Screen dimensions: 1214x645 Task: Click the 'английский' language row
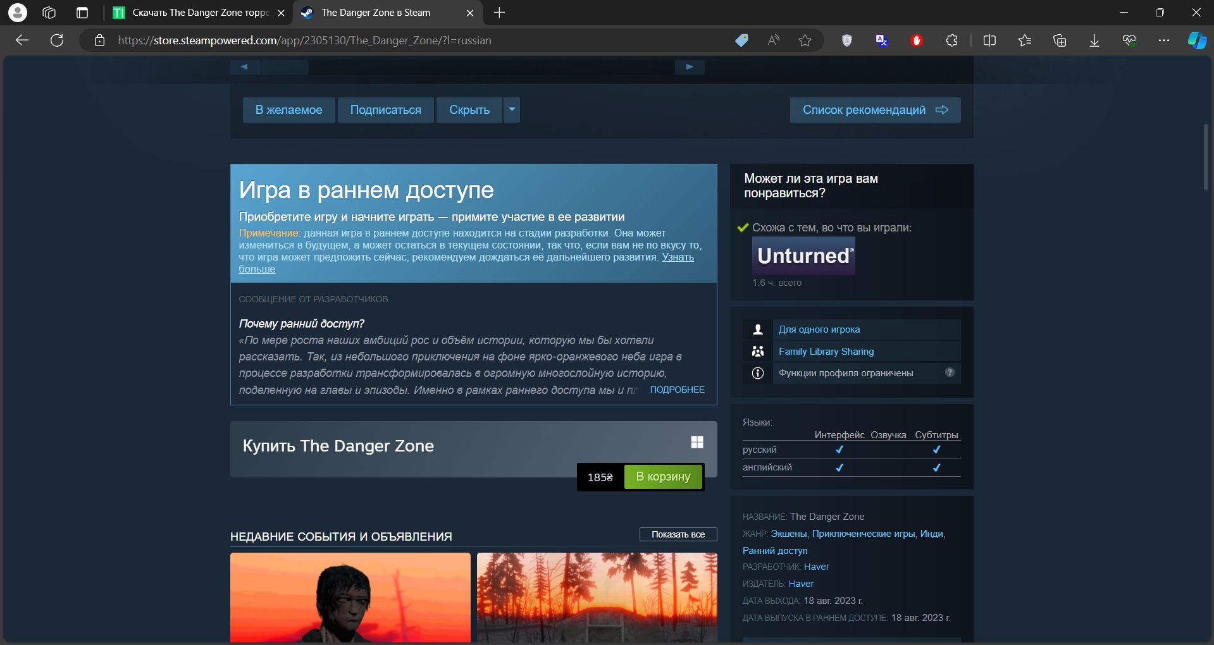click(x=852, y=467)
